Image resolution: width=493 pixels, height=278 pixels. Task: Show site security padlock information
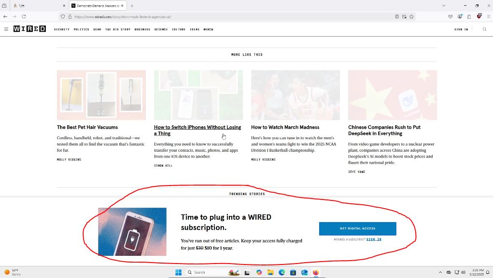[x=70, y=17]
